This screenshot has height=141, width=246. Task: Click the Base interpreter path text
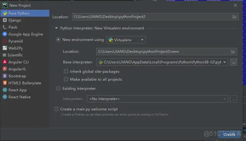(x=163, y=62)
